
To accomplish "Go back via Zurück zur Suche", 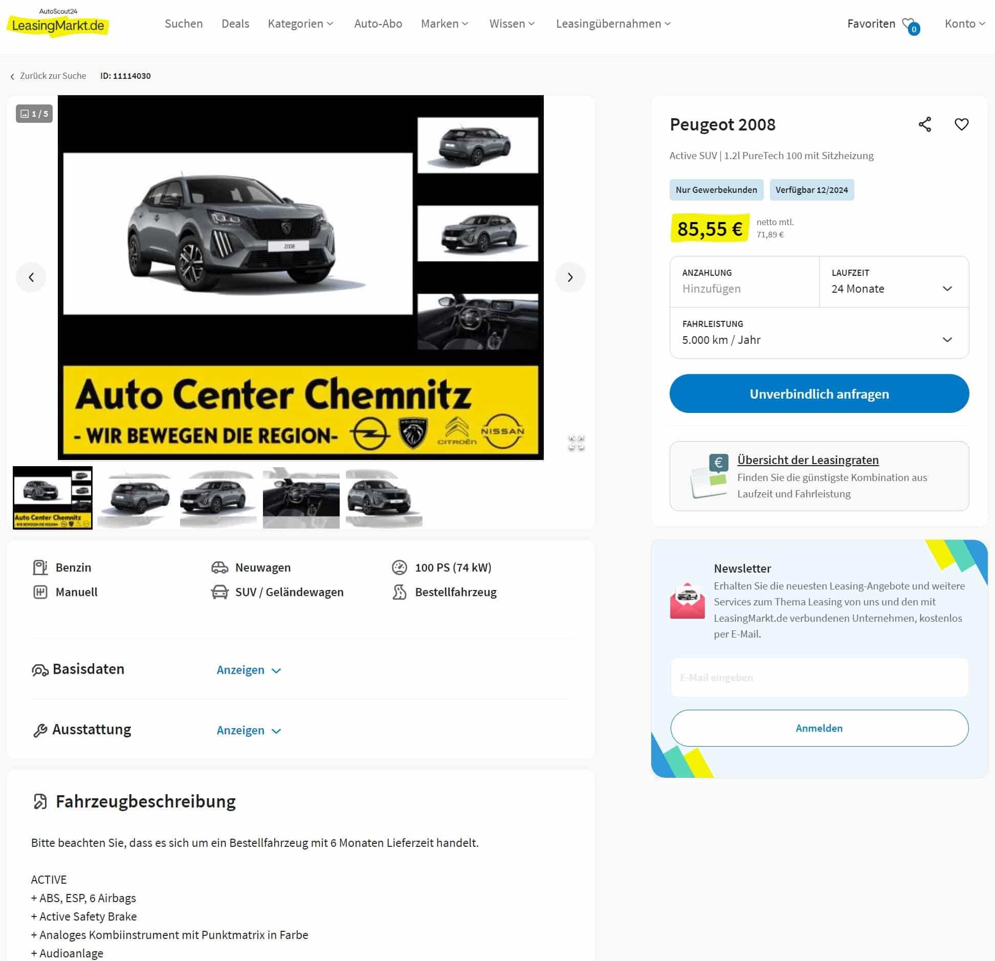I will (48, 76).
